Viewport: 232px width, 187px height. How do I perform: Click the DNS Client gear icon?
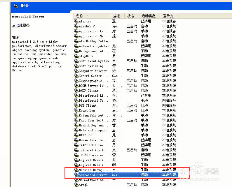76,105
